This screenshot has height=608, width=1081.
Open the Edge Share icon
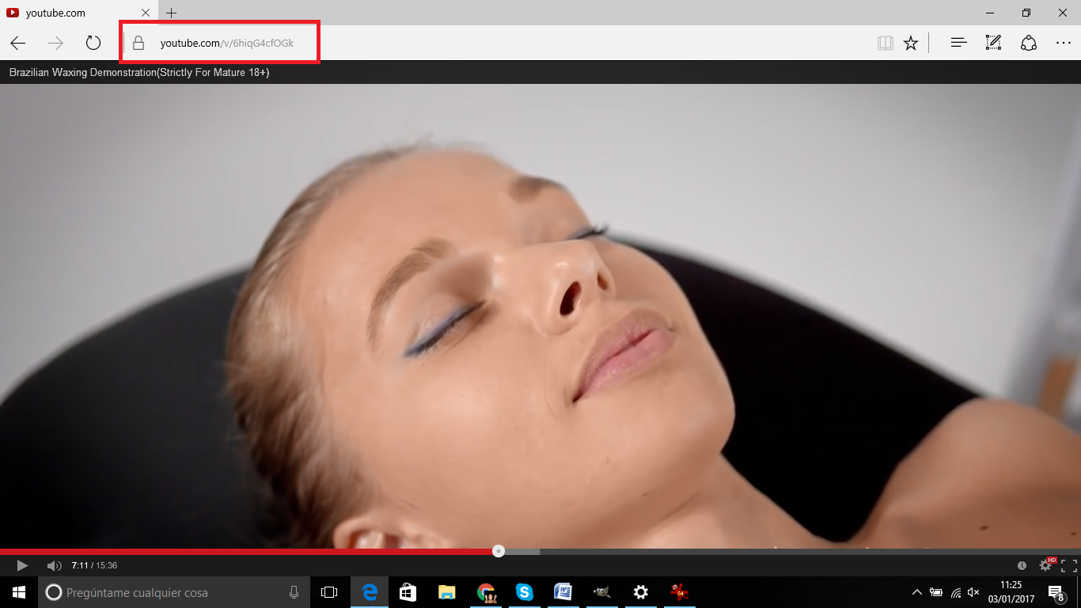[1029, 44]
